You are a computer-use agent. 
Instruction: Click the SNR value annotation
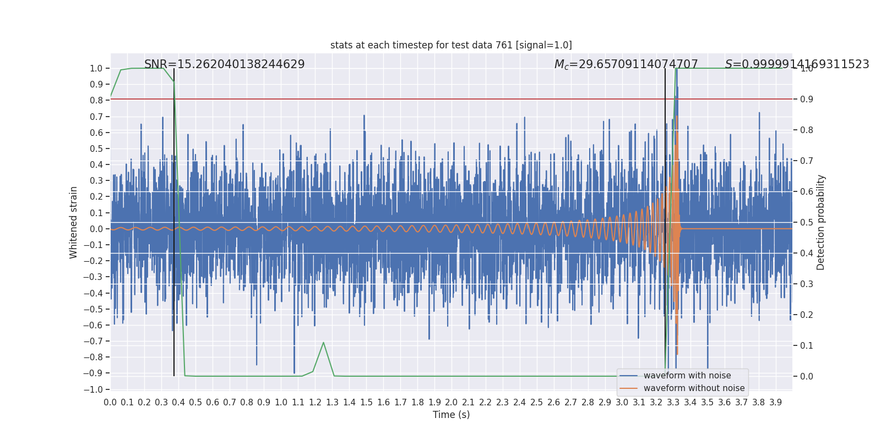click(224, 64)
